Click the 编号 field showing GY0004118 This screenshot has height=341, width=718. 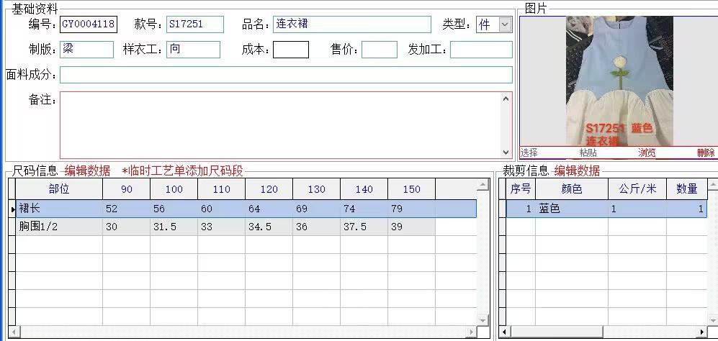coord(88,24)
